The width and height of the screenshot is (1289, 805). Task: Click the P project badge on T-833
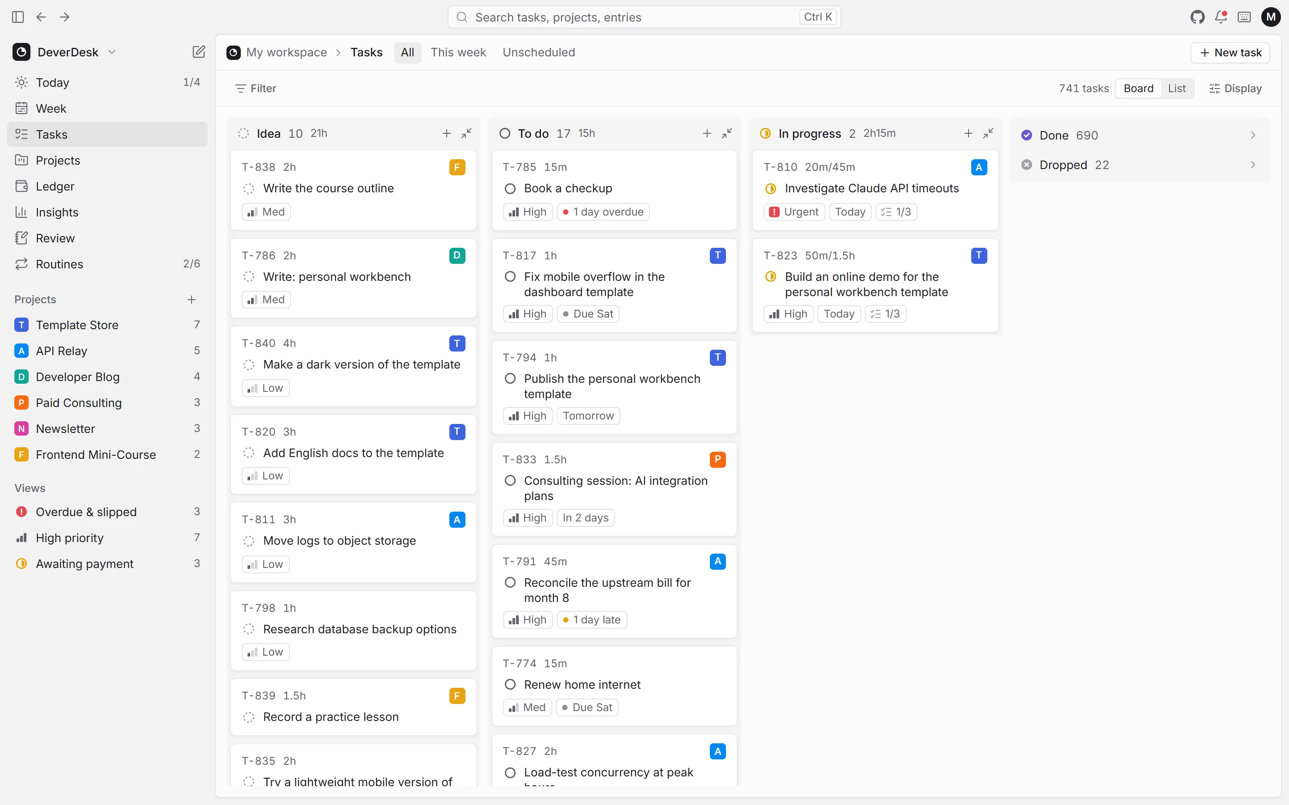(x=717, y=459)
